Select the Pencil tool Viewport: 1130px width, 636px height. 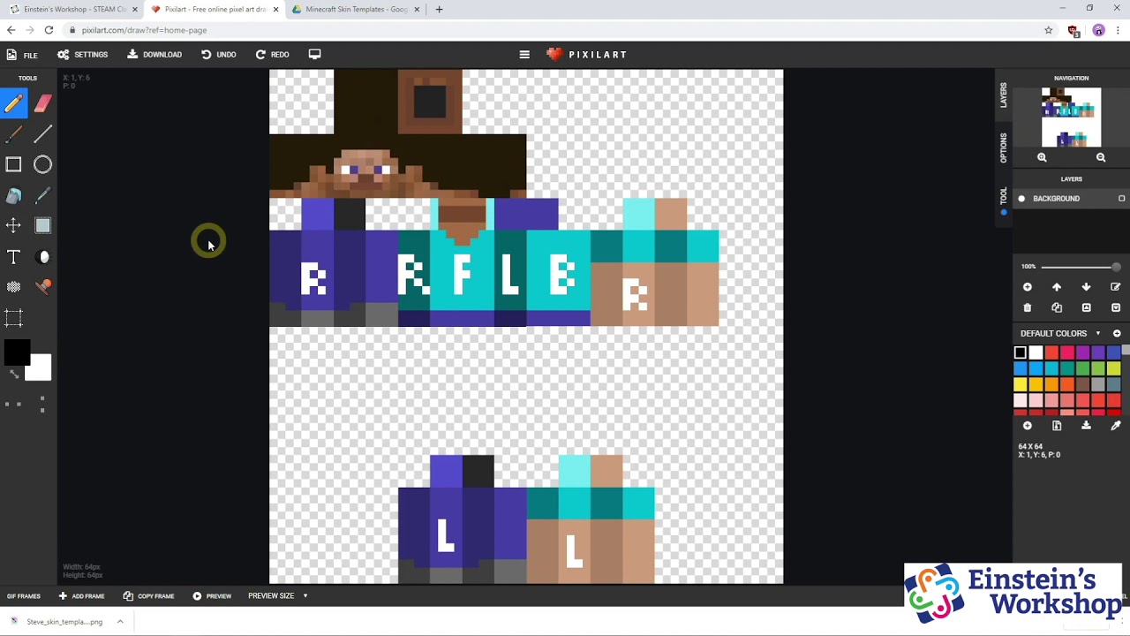(x=13, y=103)
